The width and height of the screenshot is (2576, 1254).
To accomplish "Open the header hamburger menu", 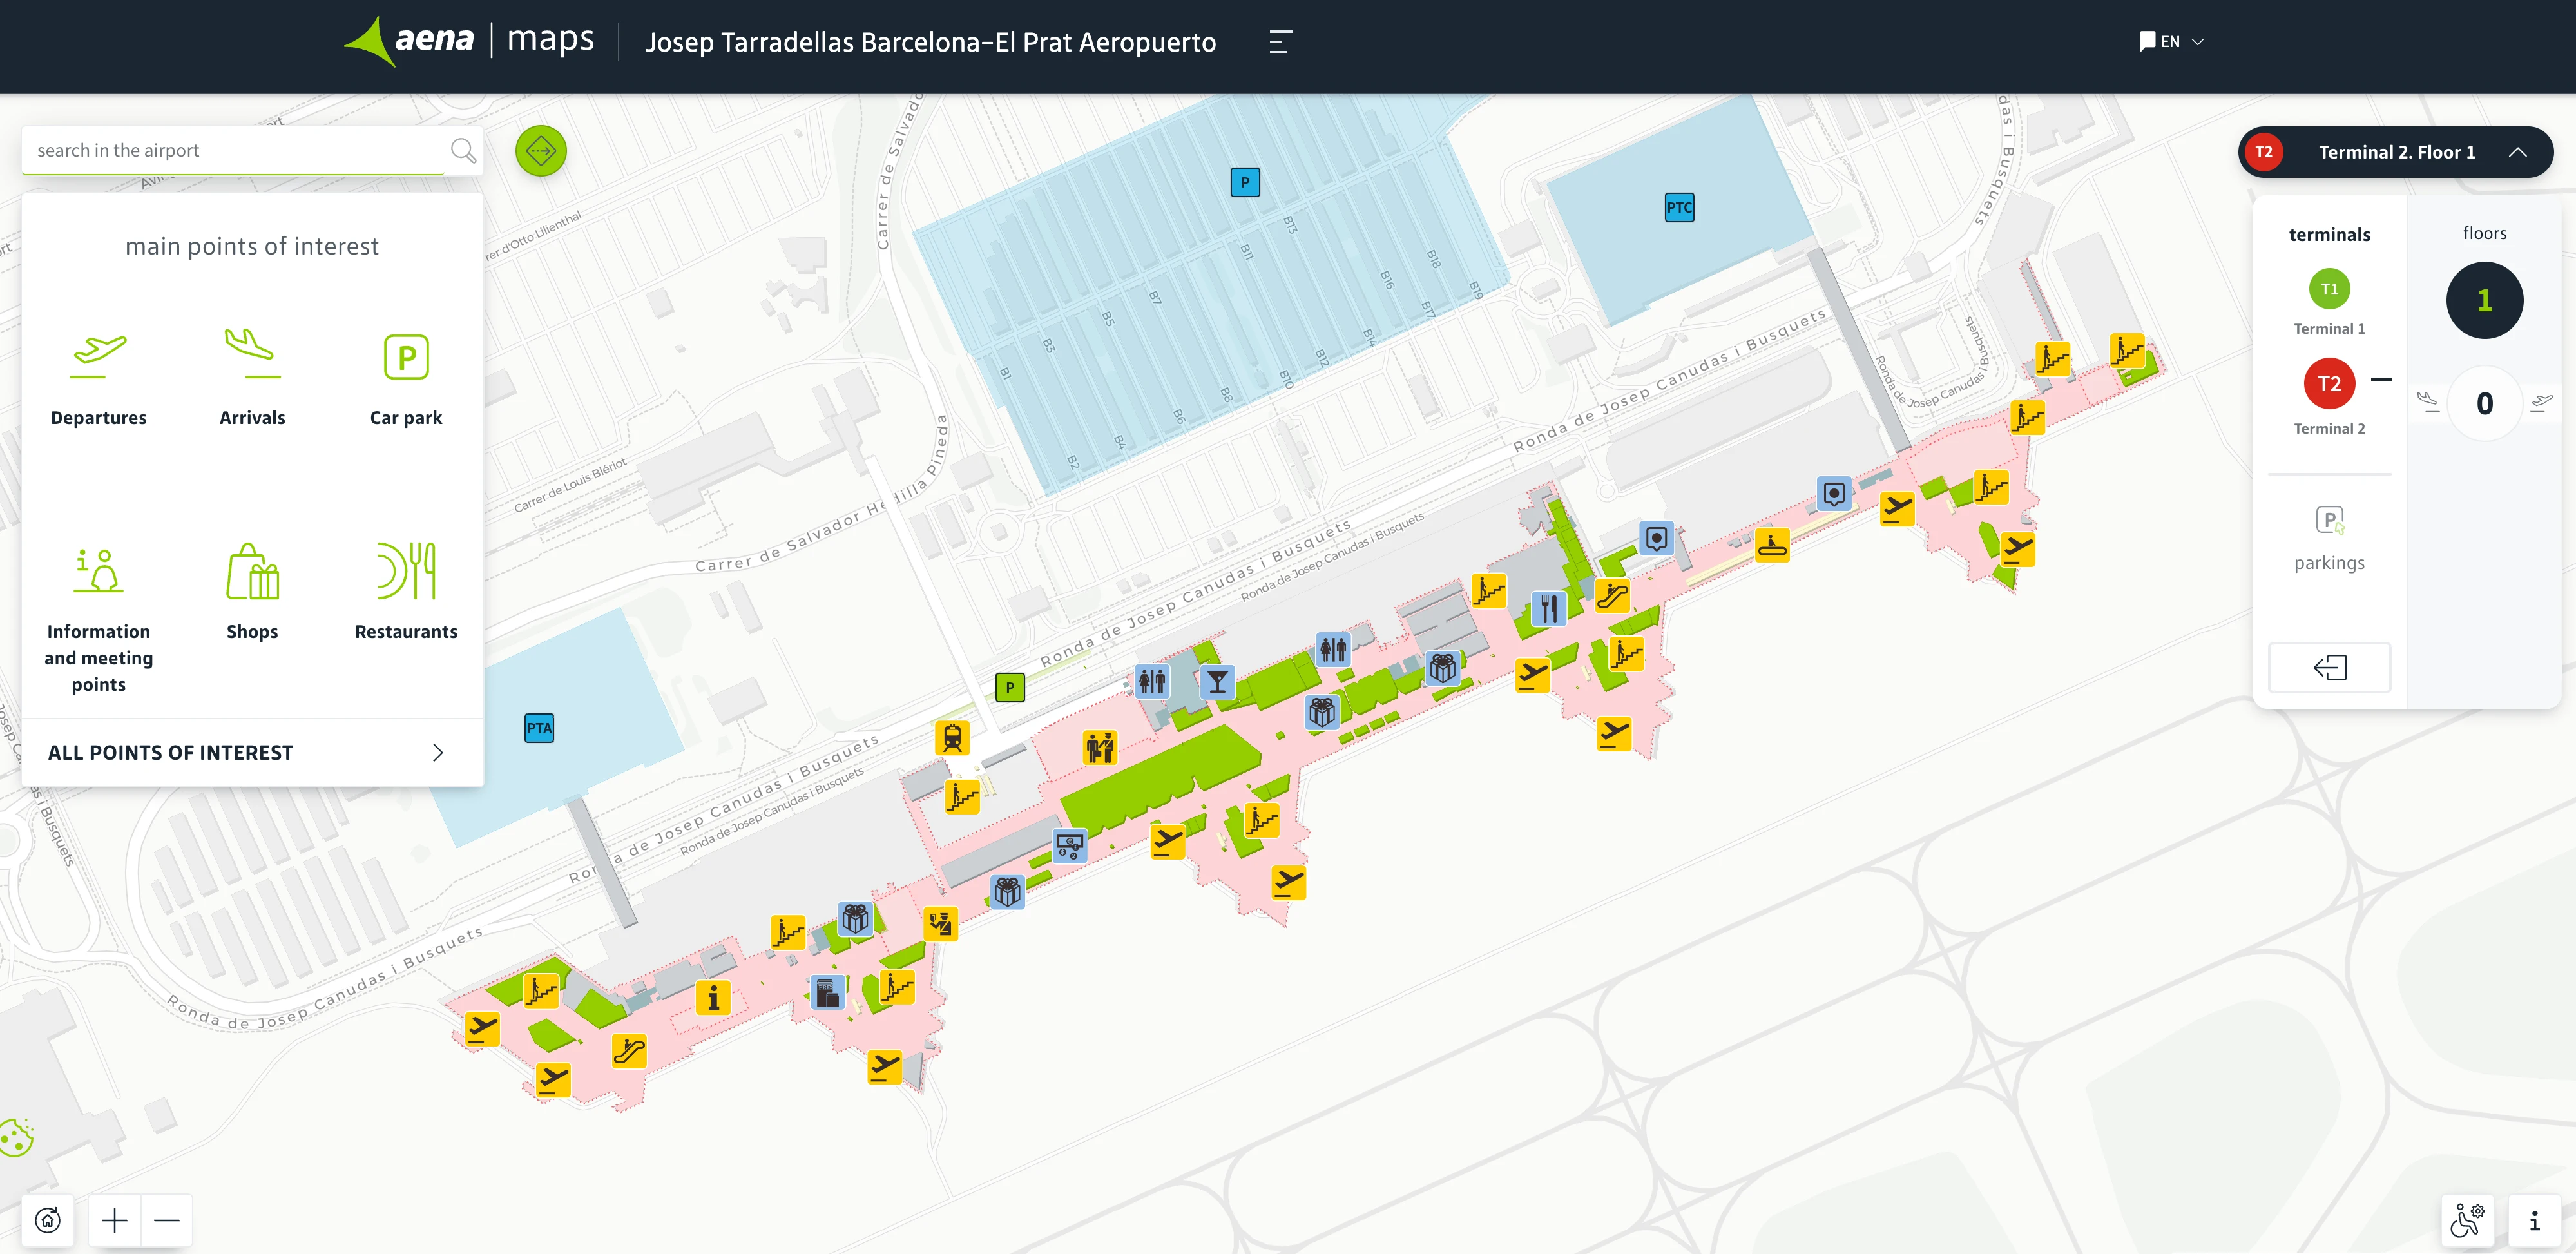I will point(1280,42).
